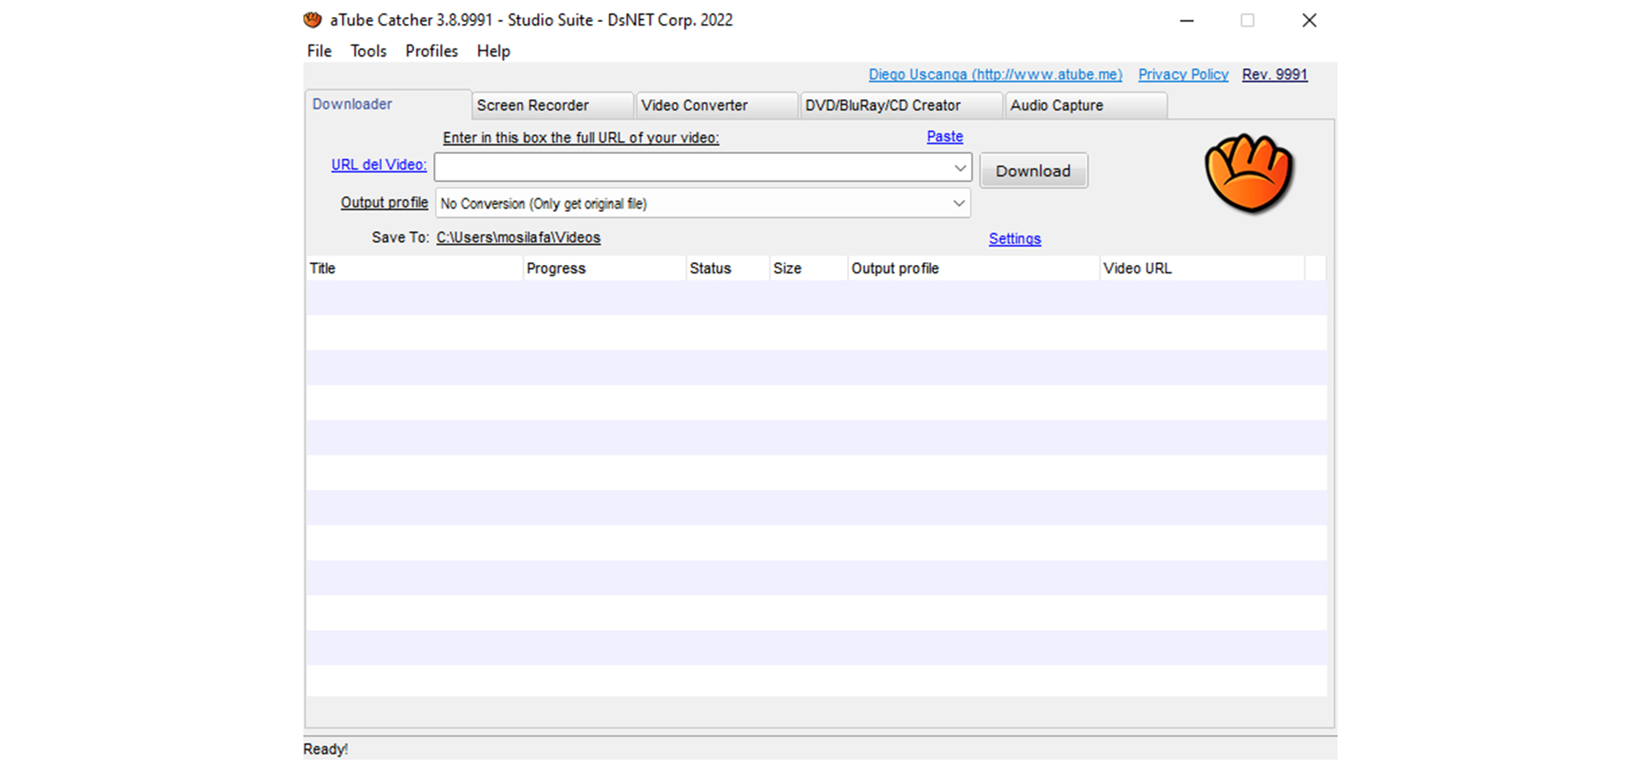Click the orange aTube Catcher glove logo
Screen dimensions: 1641x769
pos(1249,173)
